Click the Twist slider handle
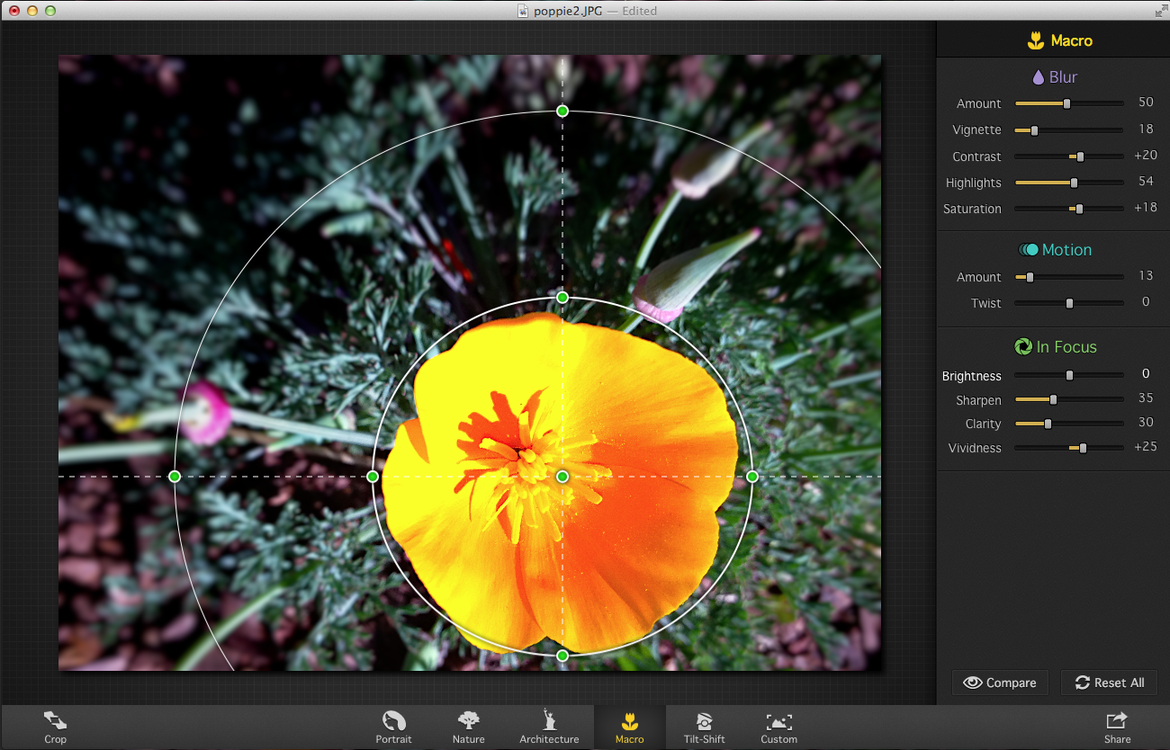This screenshot has width=1170, height=750. (1069, 303)
